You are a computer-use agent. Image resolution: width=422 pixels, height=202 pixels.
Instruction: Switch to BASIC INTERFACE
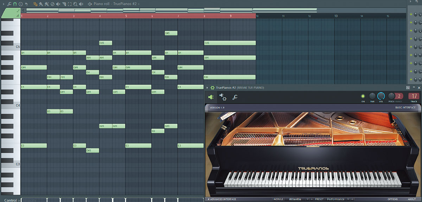(x=405, y=107)
